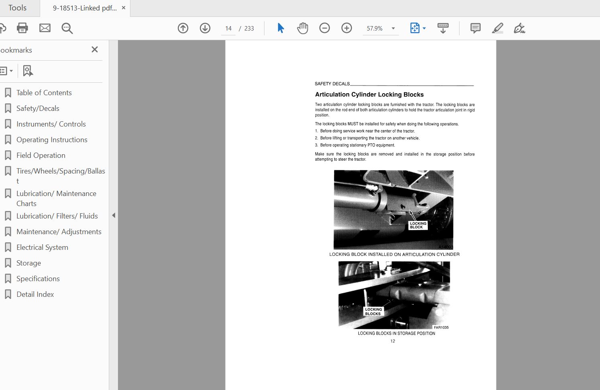Click bookmark icon beside Specifications
The height and width of the screenshot is (390, 600).
point(8,279)
